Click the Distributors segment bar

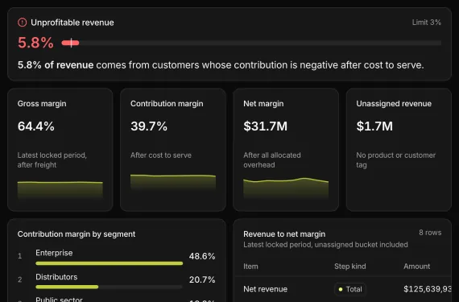pos(110,287)
